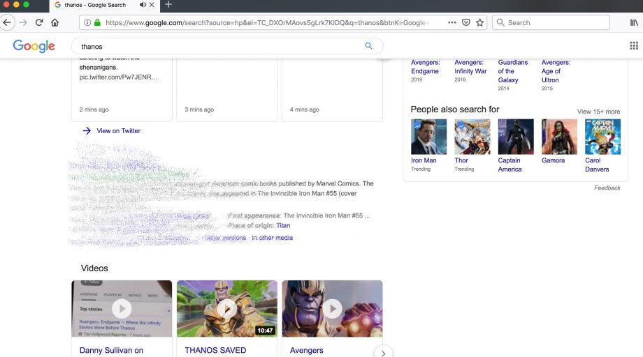The height and width of the screenshot is (357, 643).
Task: Open the Google apps grid
Action: (x=634, y=46)
